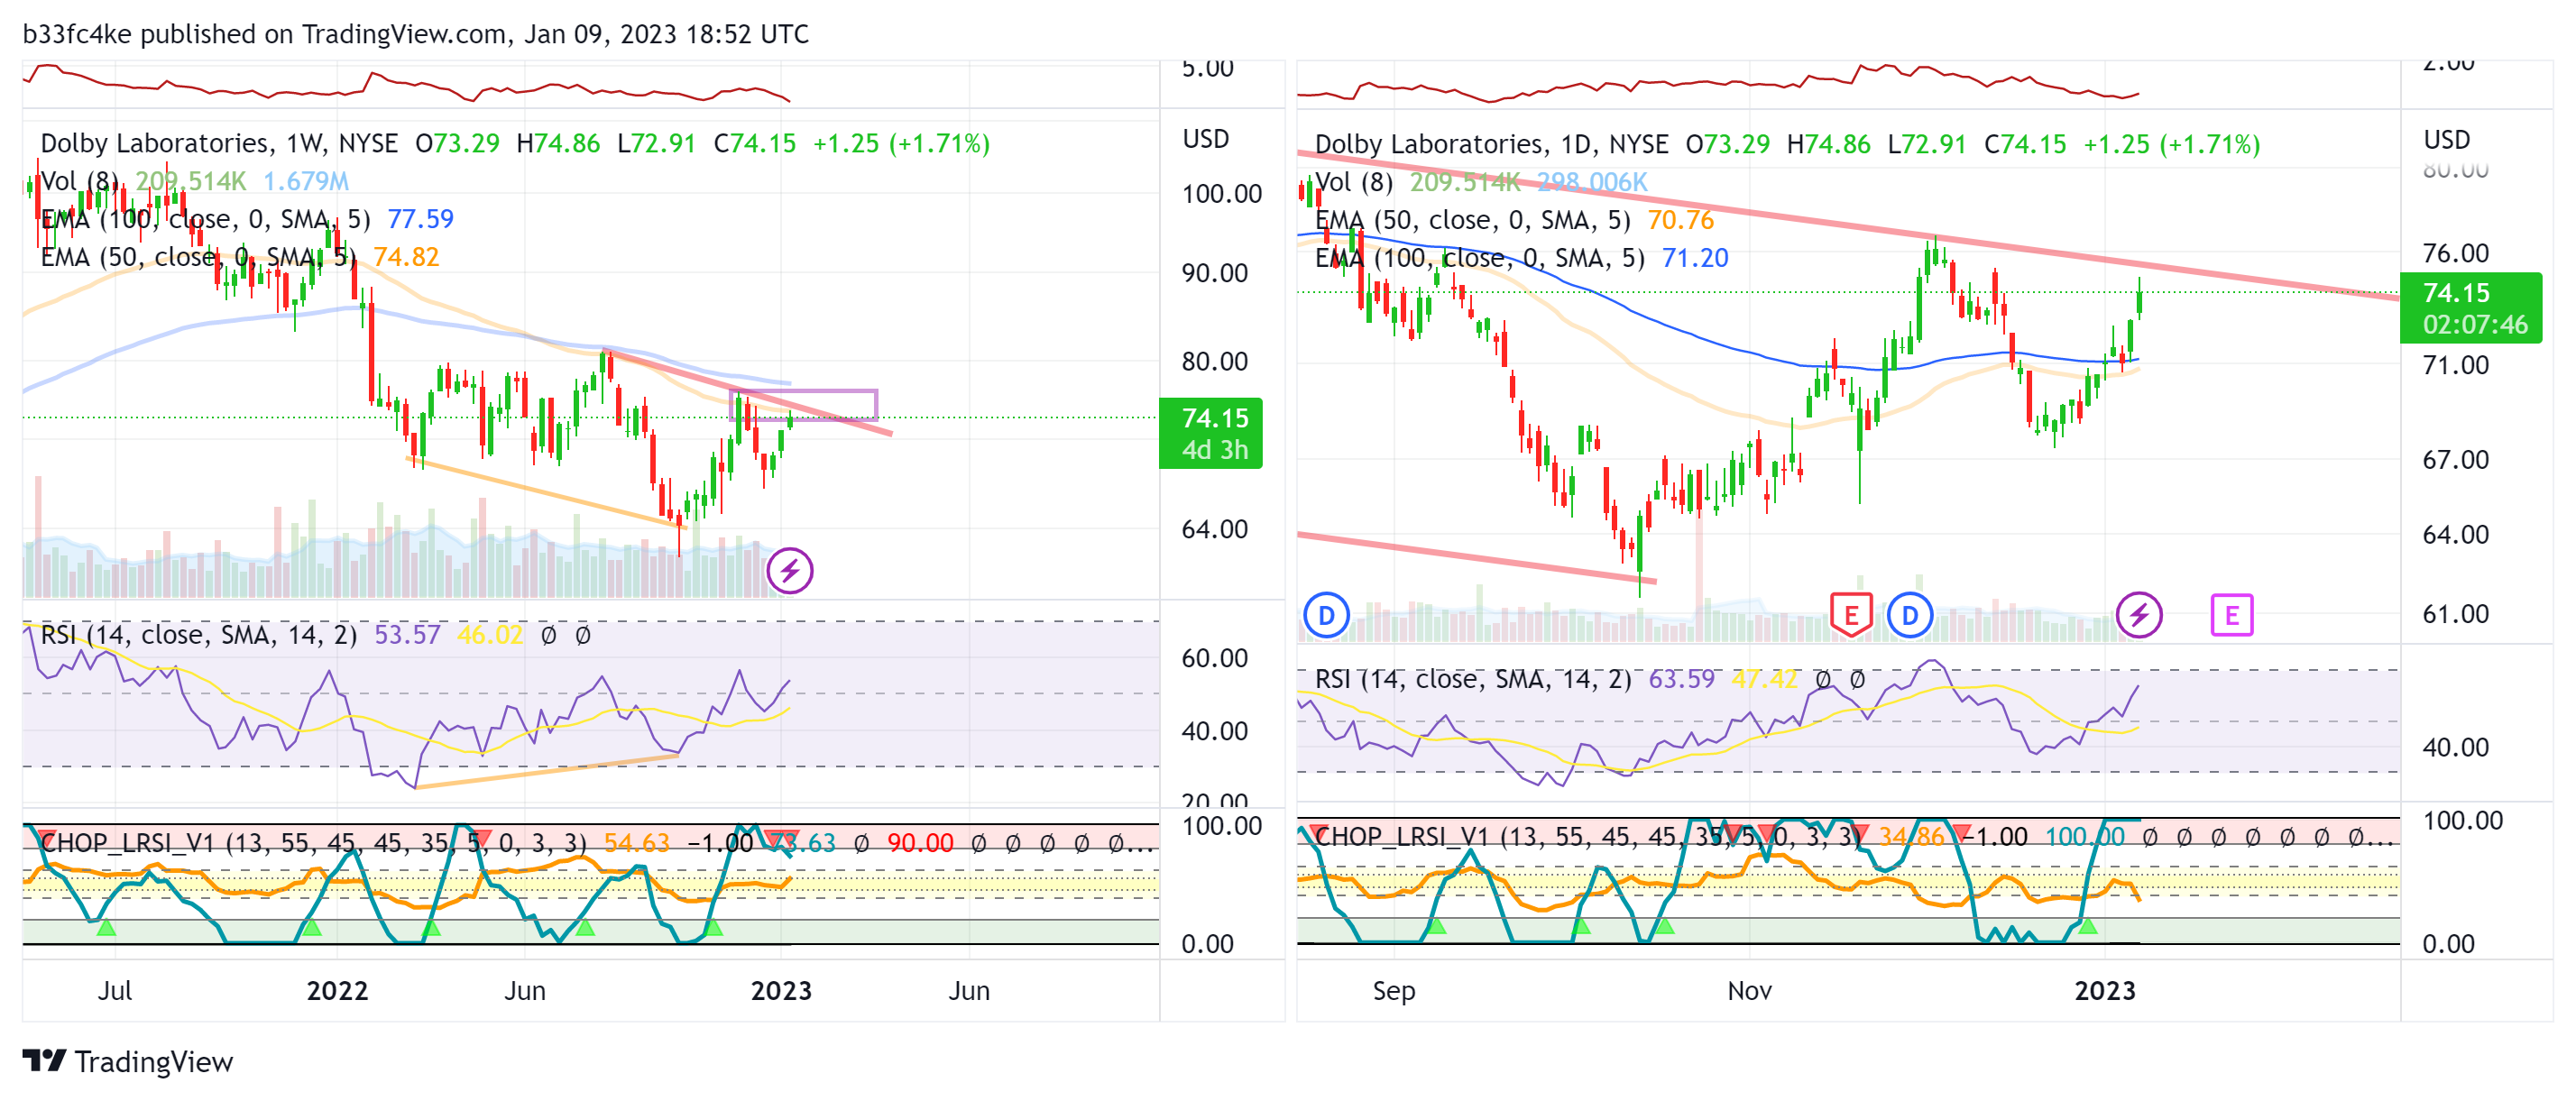Image resolution: width=2576 pixels, height=1101 pixels.
Task: Click the purple lightning icon on daily chart
Action: [2138, 614]
